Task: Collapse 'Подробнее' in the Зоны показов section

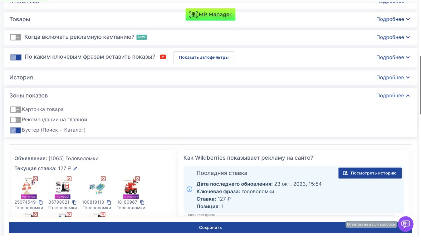Action: pyautogui.click(x=393, y=96)
